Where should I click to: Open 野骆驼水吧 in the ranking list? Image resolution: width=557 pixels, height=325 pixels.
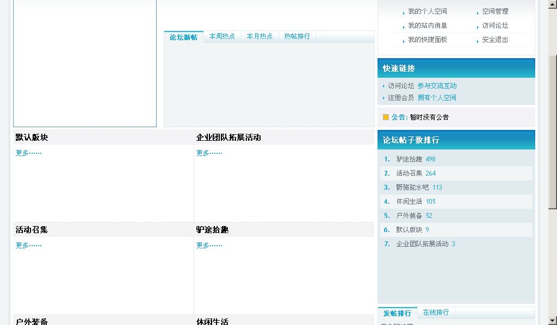point(412,187)
